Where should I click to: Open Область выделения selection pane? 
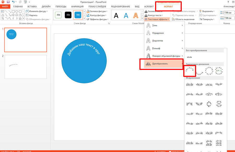point(183,19)
